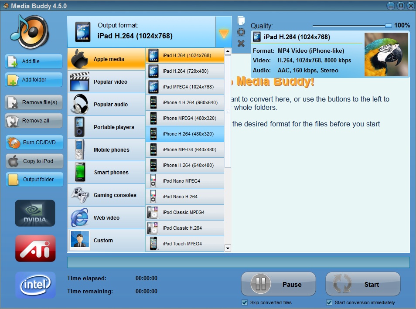Click the parrot preview thumbnail
This screenshot has width=416, height=309.
(x=386, y=54)
